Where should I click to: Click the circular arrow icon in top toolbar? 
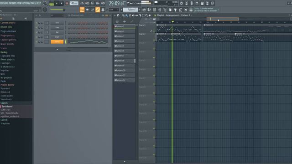tap(181, 3)
